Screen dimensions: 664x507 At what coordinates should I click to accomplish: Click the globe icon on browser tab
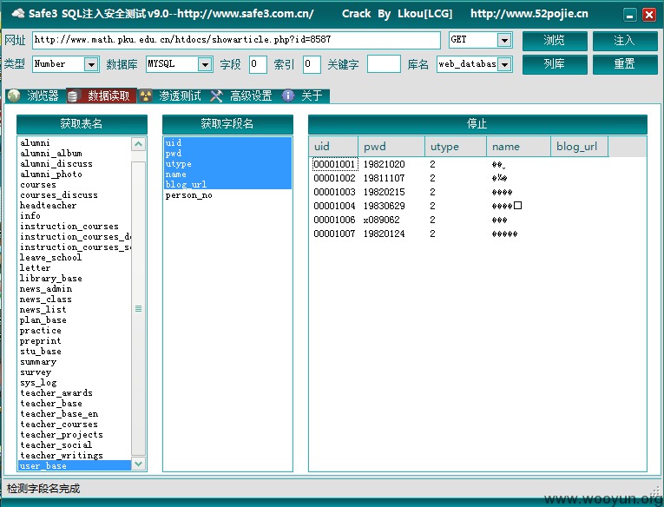point(14,95)
